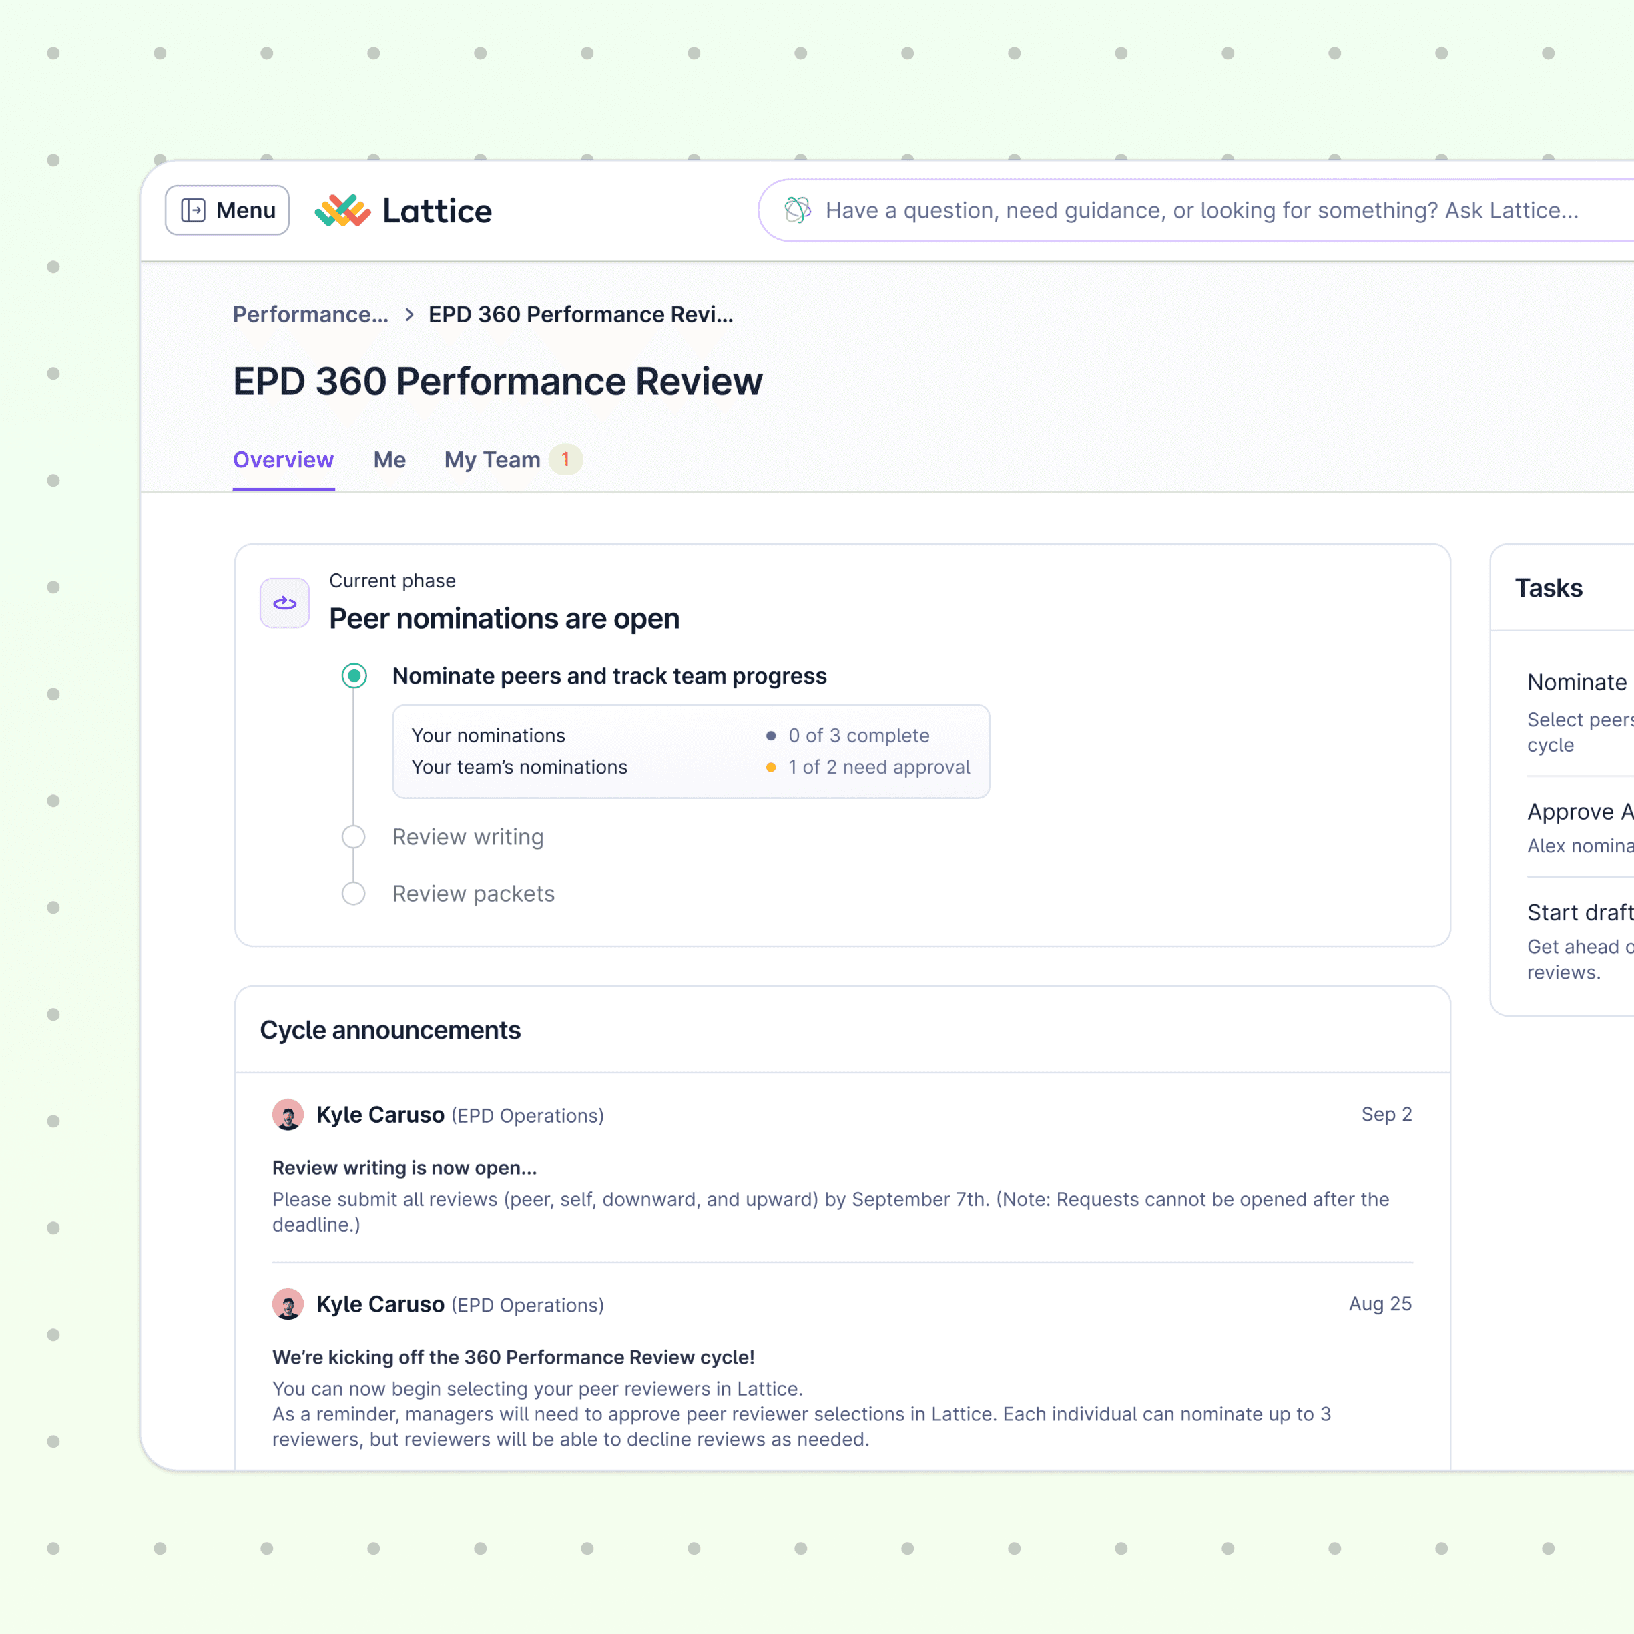Screen dimensions: 1634x1634
Task: Click Kyle Caruso's avatar on Sep 2 announcement
Action: 288,1115
